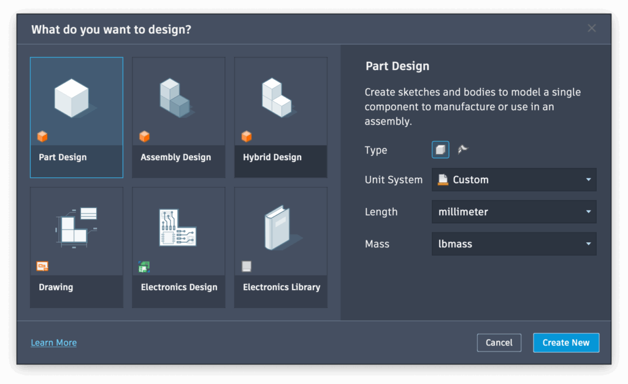
Task: Select the Drawing tile label
Action: click(56, 287)
